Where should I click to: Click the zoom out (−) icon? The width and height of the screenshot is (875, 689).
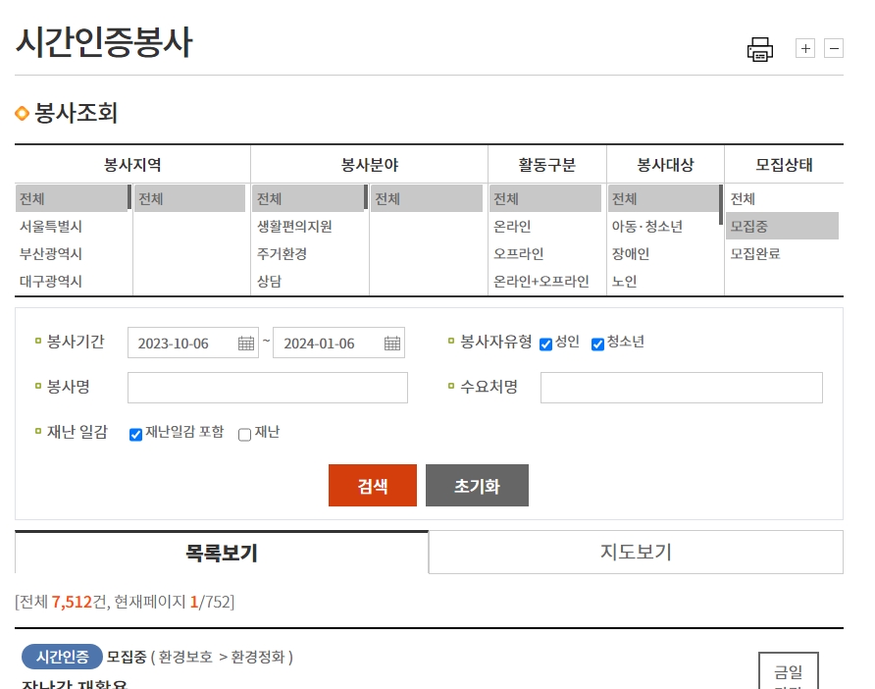tap(834, 47)
